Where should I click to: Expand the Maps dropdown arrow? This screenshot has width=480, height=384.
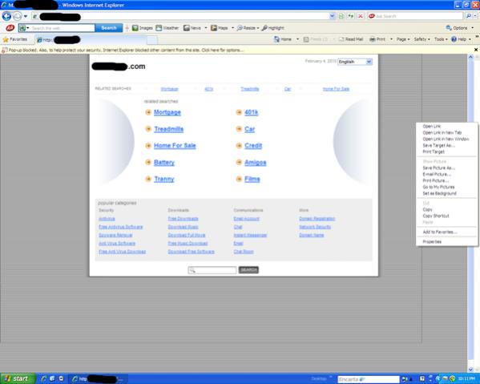click(x=232, y=28)
